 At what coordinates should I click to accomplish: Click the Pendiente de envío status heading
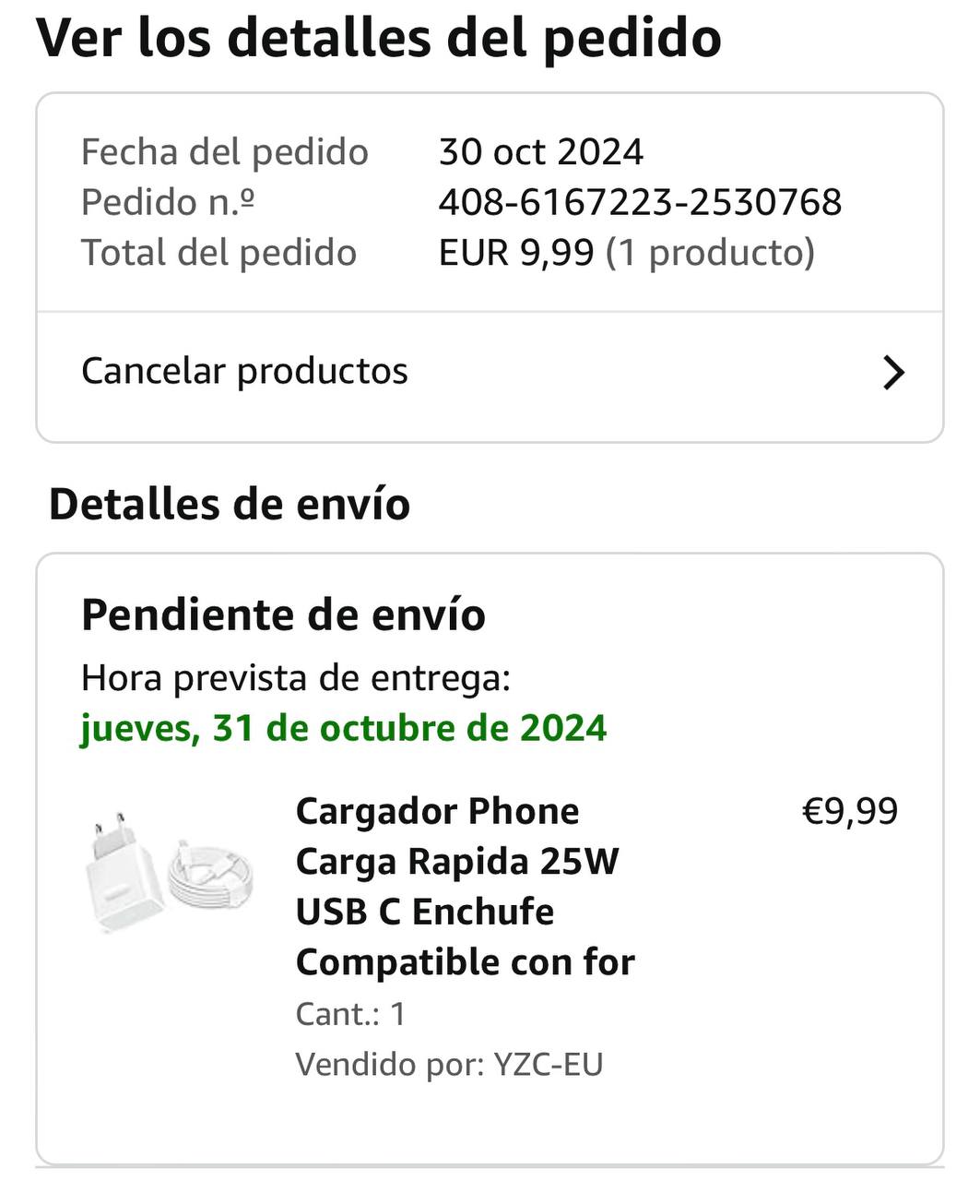click(x=283, y=614)
